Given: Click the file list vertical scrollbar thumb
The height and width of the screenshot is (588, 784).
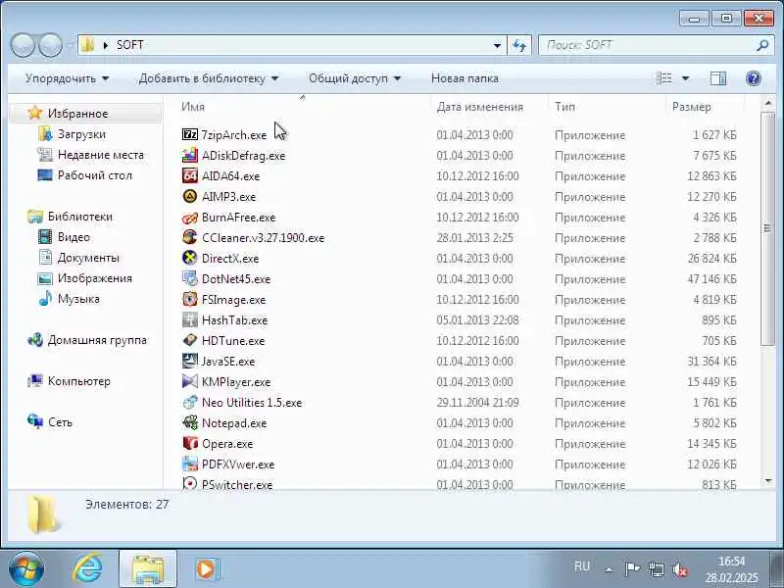Looking at the screenshot, I should (767, 228).
